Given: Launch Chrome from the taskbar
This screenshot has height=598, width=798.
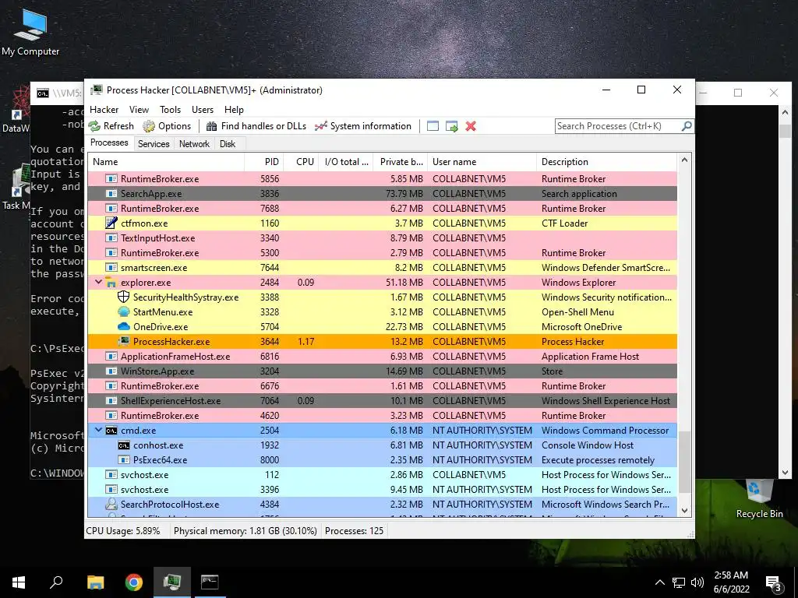Looking at the screenshot, I should (x=134, y=582).
